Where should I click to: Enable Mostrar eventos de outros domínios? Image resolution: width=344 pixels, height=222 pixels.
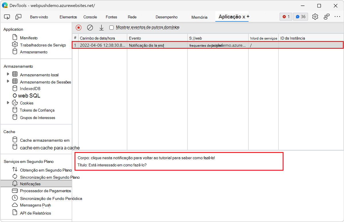[112, 27]
